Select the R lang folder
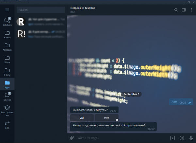Viewport: 196px width, 143px height. coord(7,72)
